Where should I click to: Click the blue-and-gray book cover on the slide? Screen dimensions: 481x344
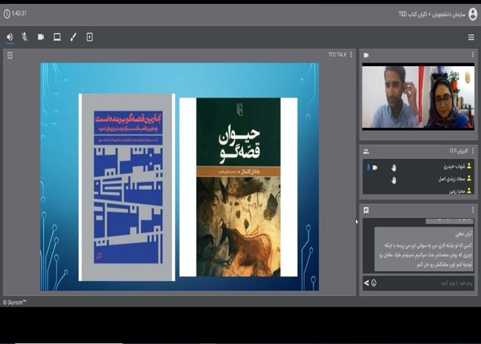click(x=127, y=187)
